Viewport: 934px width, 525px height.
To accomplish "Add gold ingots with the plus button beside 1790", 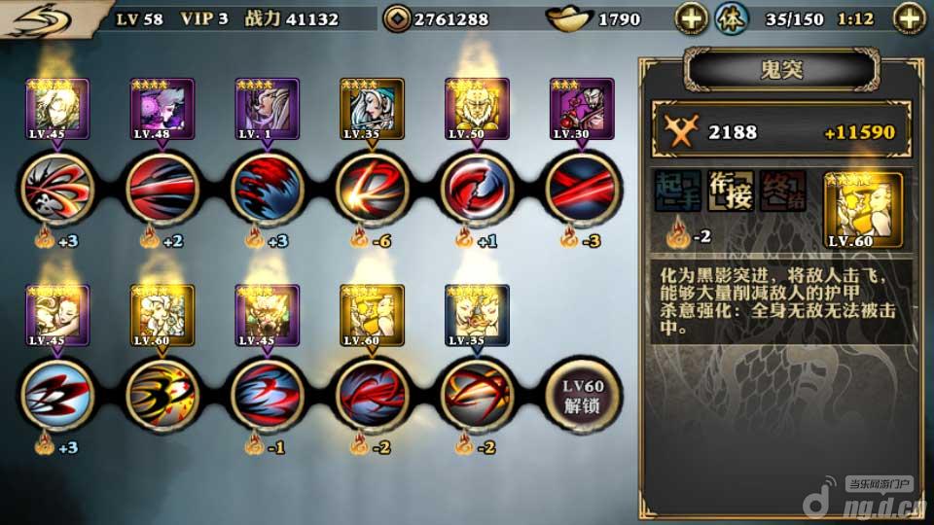I will click(x=691, y=18).
